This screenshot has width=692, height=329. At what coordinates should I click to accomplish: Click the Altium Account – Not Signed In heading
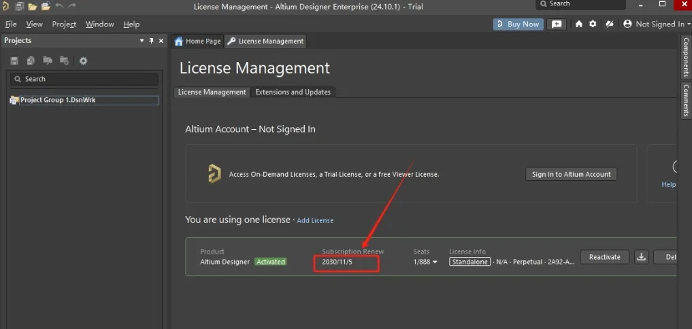tap(250, 129)
